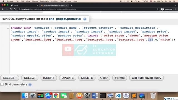Click the DELETE query button
Viewport: 178px width, 100px height.
click(x=87, y=78)
